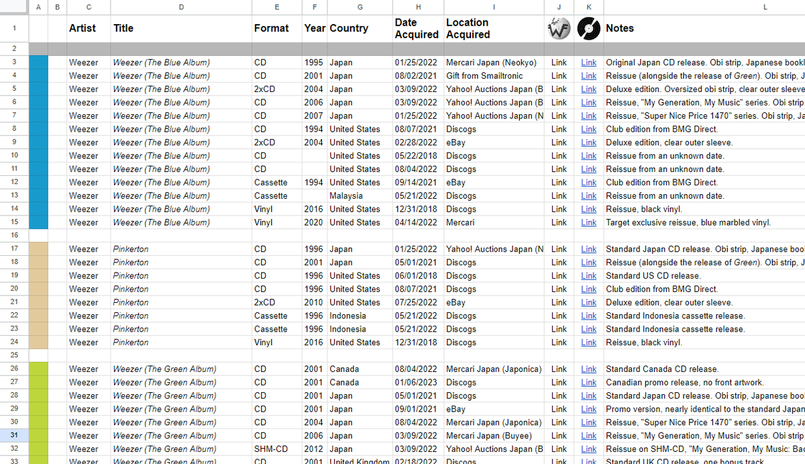Open underlined link for Green Album SHM-CD 2012

[589, 449]
